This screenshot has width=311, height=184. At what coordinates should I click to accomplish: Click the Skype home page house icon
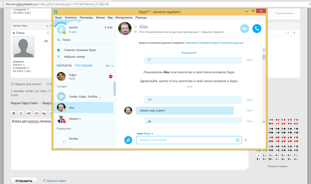(x=59, y=50)
